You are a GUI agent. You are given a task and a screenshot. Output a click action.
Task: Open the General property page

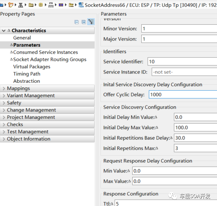(22, 38)
